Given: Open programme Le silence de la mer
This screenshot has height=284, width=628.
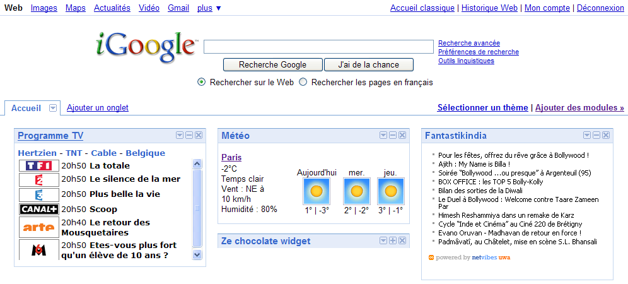Looking at the screenshot, I should [x=135, y=179].
